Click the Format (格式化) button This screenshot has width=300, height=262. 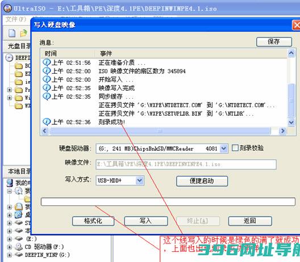(93, 221)
